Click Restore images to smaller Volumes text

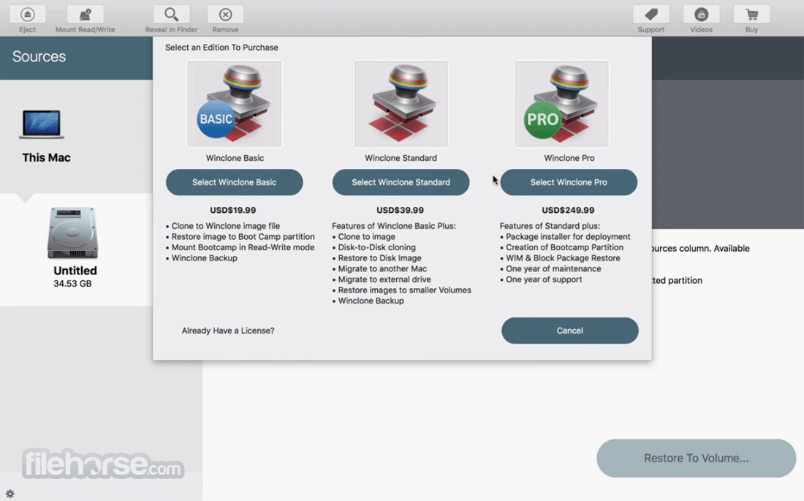[405, 290]
